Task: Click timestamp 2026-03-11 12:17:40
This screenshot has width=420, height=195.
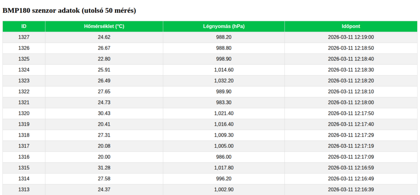Action: pos(351,124)
